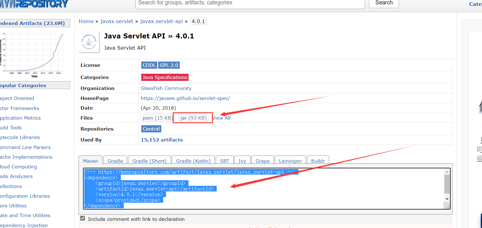Toggle Include comment with link checkbox
Image resolution: width=482 pixels, height=228 pixels.
coord(83,218)
